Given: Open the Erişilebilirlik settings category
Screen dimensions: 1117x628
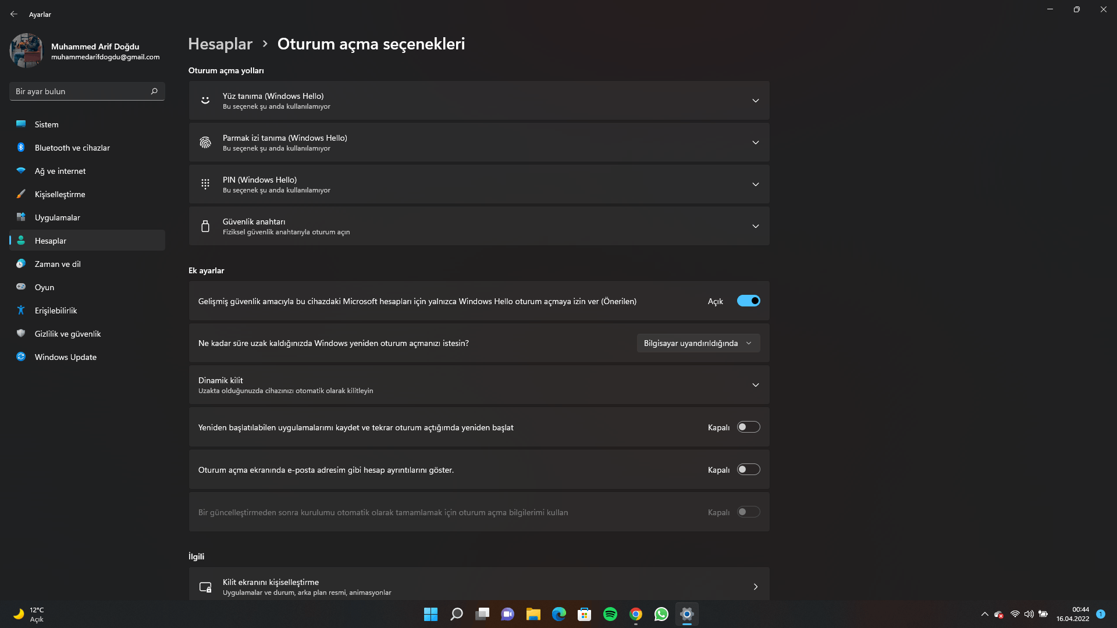Looking at the screenshot, I should tap(56, 311).
